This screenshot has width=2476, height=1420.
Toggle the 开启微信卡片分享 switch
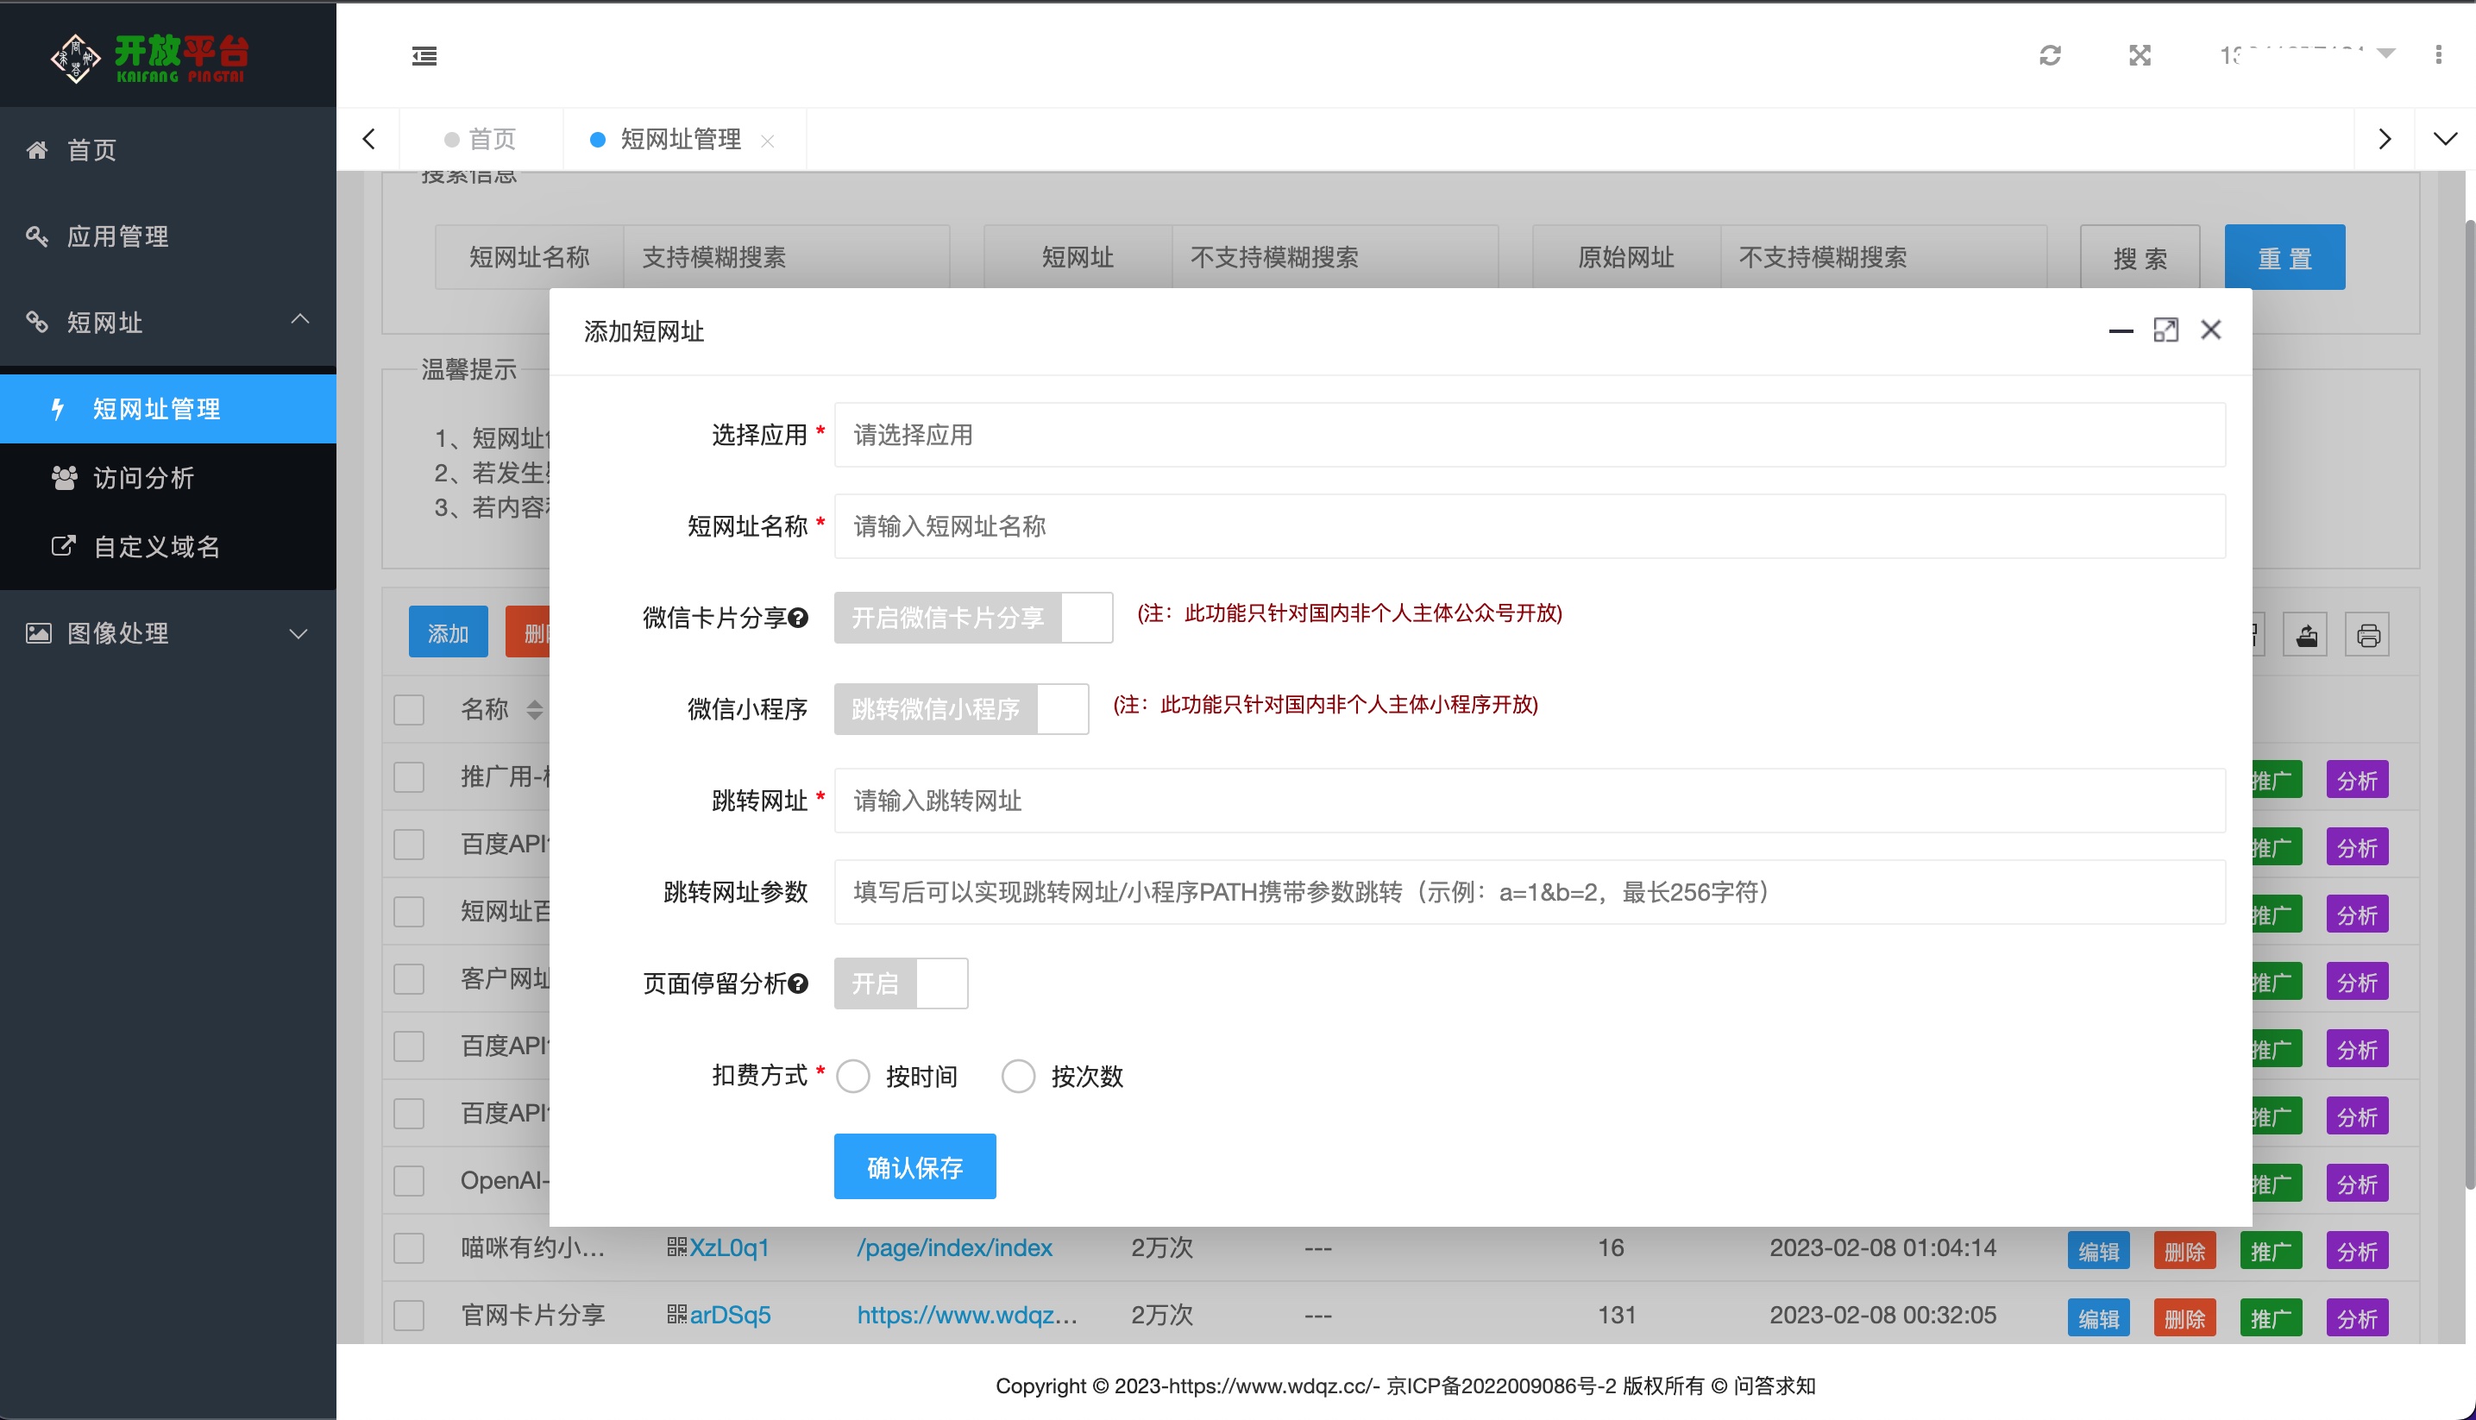tap(972, 619)
